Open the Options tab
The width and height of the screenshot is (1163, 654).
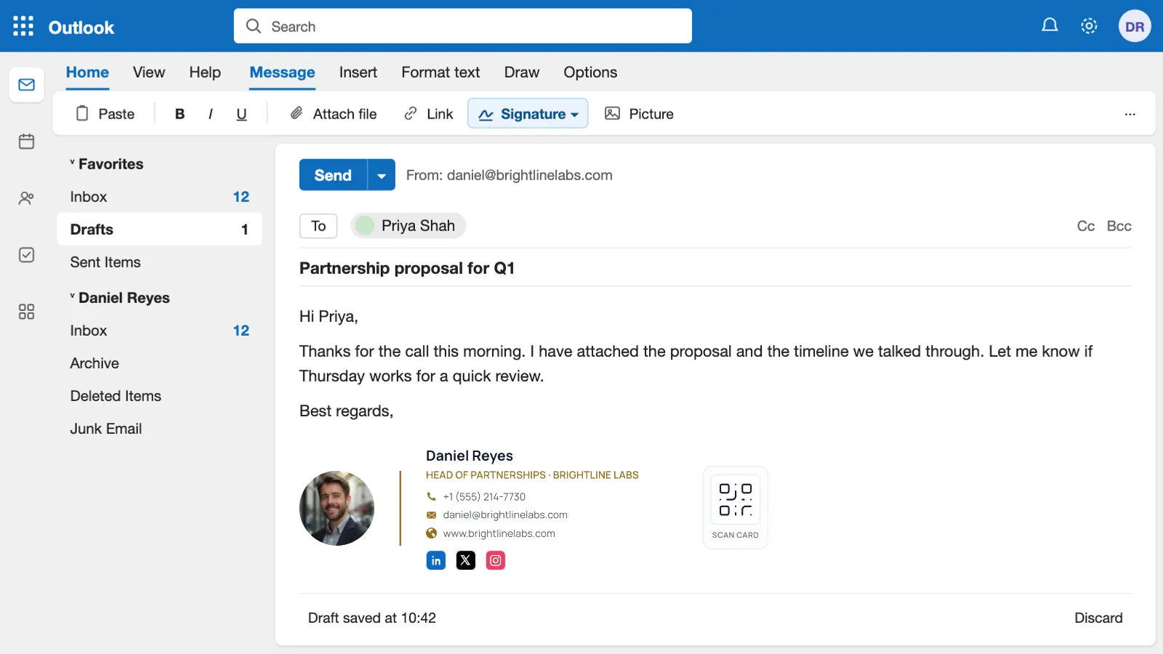pyautogui.click(x=590, y=73)
